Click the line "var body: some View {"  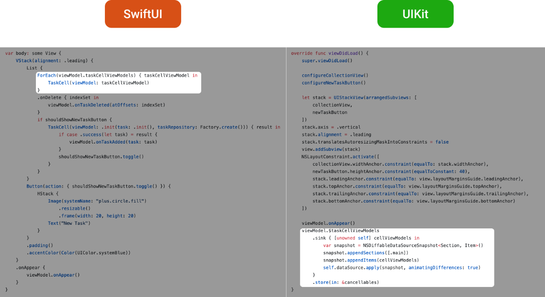tap(33, 53)
